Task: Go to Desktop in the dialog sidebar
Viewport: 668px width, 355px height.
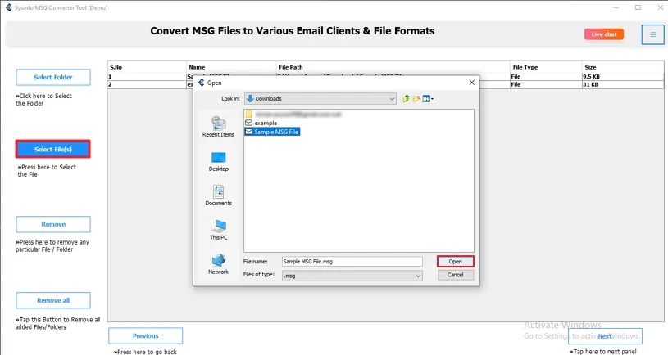Action: 218,162
